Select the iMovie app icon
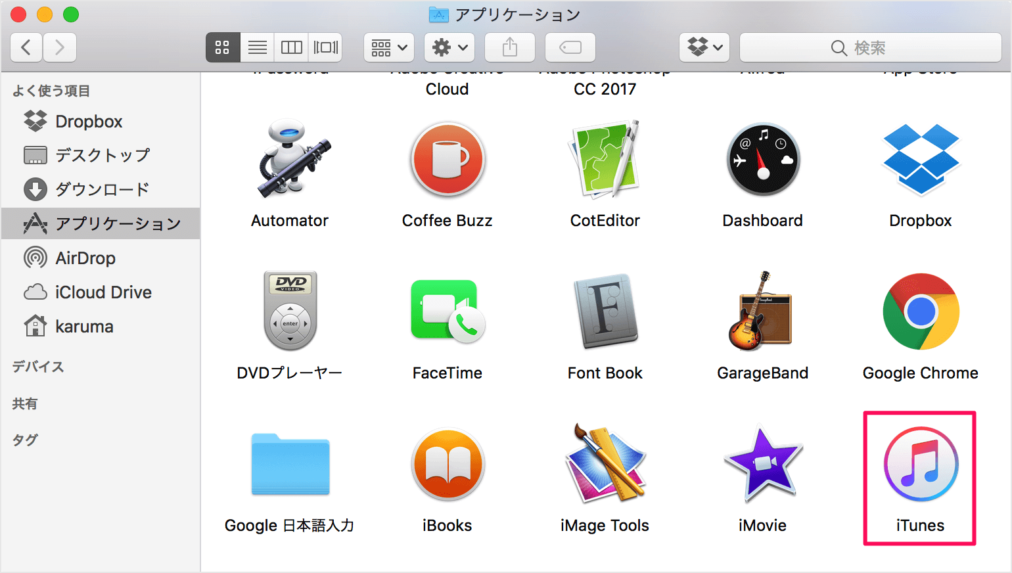Image resolution: width=1012 pixels, height=573 pixels. (x=763, y=464)
